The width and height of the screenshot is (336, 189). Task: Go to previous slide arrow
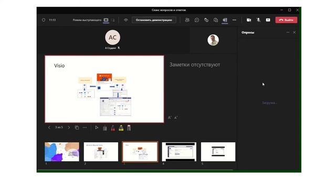pos(49,128)
